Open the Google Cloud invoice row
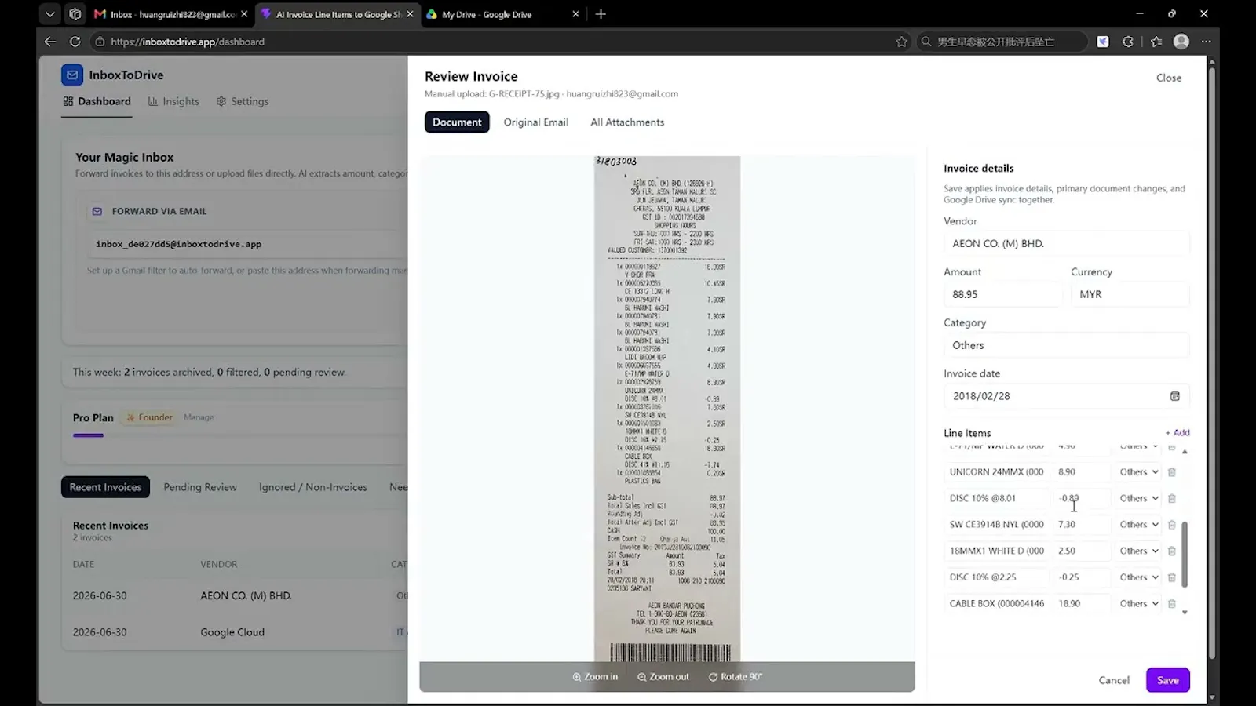Screen dimensions: 1256x706 (x=235, y=632)
